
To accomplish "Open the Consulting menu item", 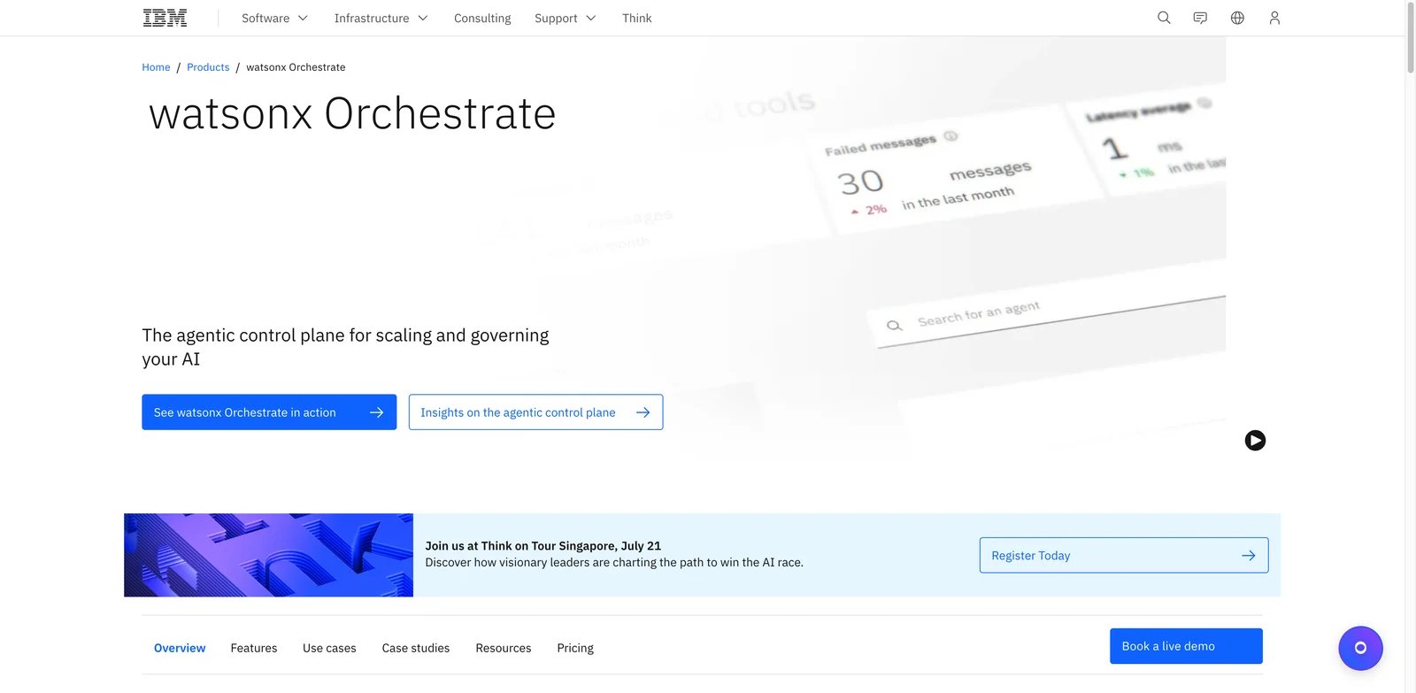I will (482, 18).
